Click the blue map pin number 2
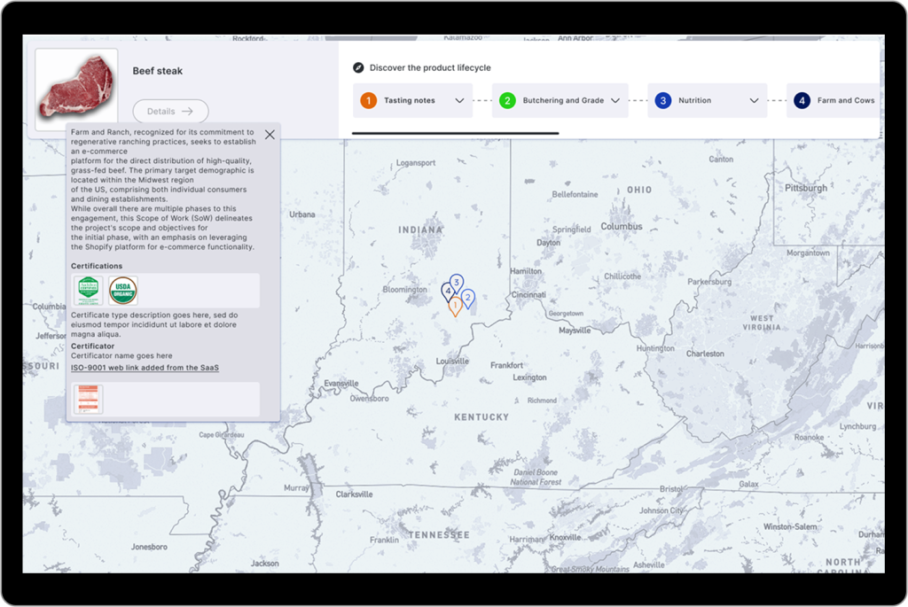Viewport: 908px width, 607px height. [x=468, y=298]
